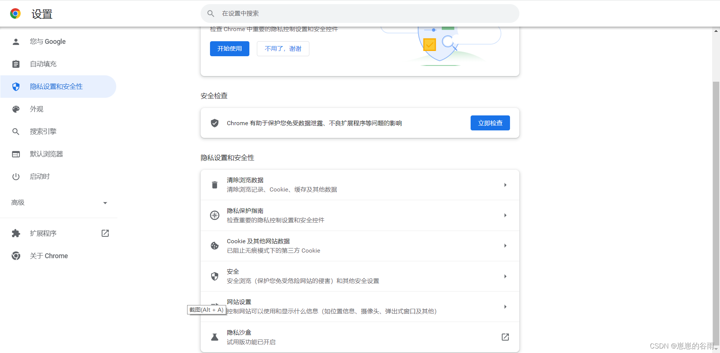
Task: Click the 试用版功能已开启 text
Action: click(x=251, y=342)
